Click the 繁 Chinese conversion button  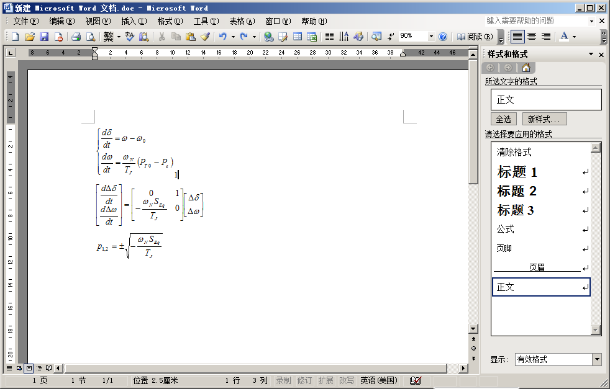tap(109, 37)
